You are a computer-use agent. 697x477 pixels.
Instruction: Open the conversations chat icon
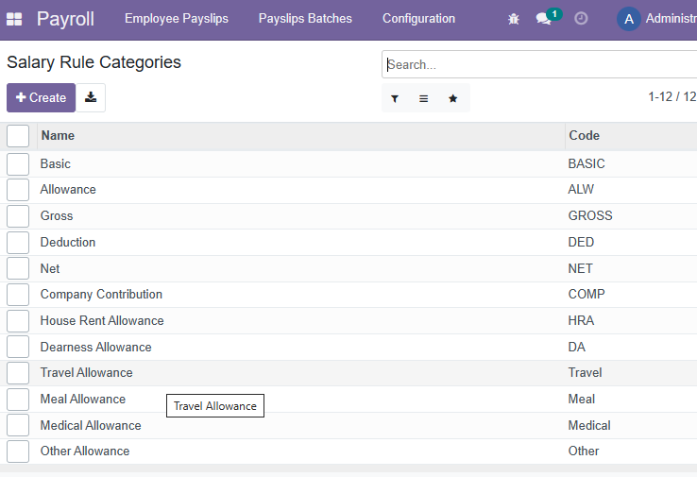543,19
